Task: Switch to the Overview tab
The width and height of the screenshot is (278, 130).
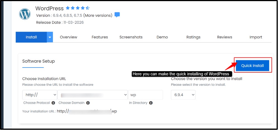Action: 69,37
